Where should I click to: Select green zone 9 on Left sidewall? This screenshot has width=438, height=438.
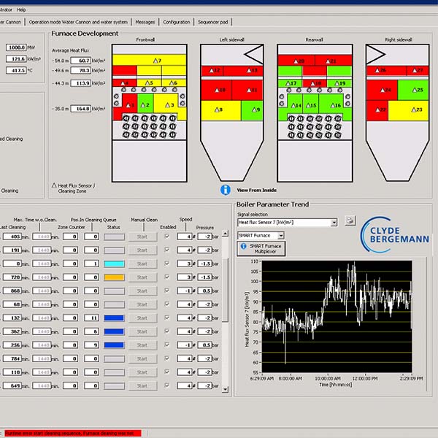point(252,111)
